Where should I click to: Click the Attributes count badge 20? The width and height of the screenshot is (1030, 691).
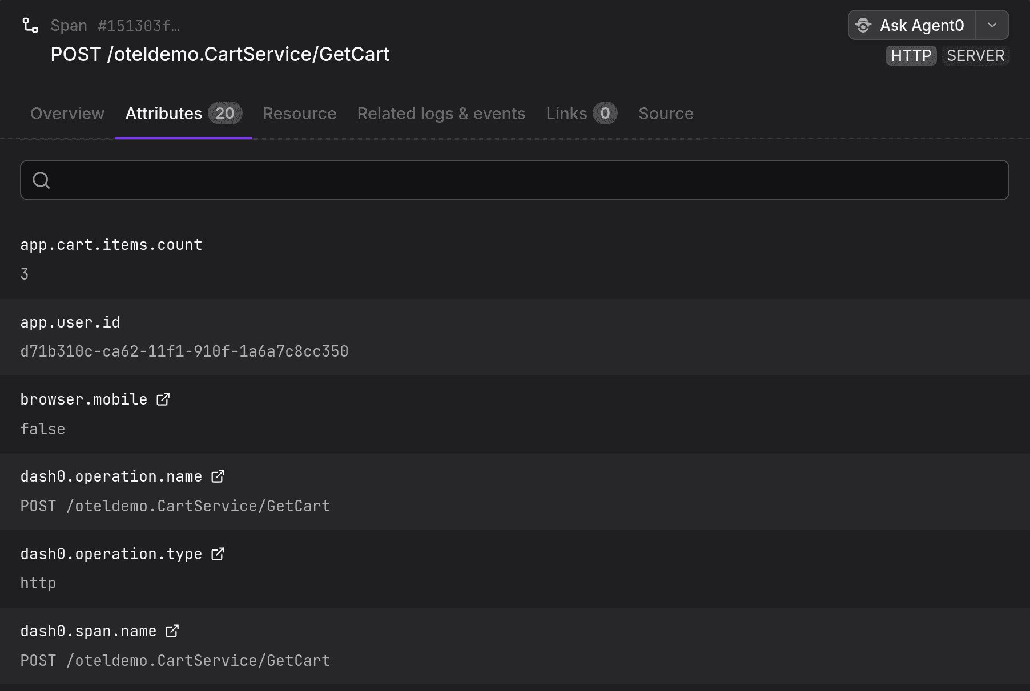(x=225, y=114)
